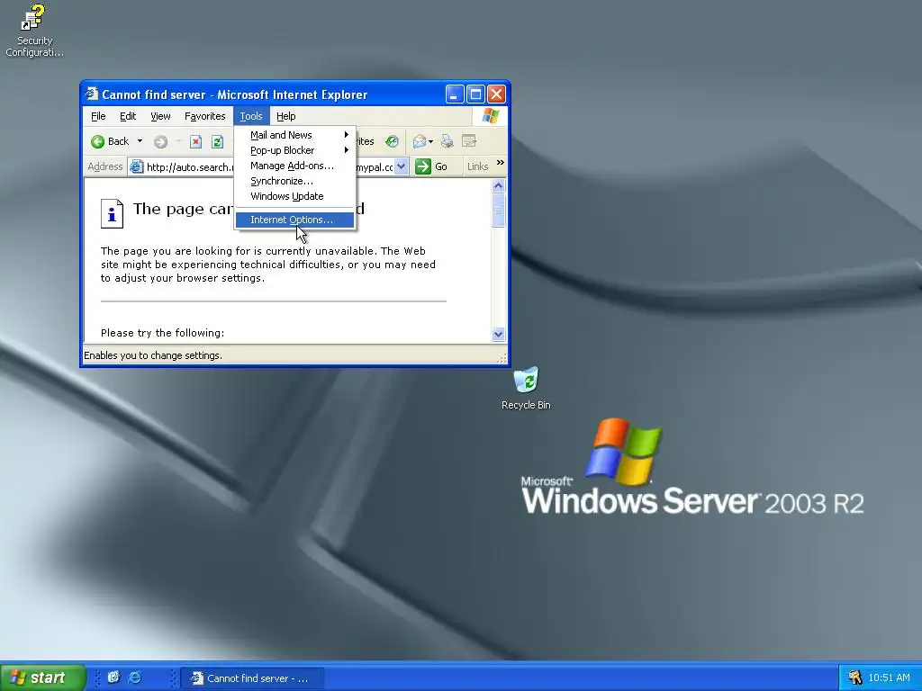This screenshot has height=691, width=922.
Task: Click the Cannot find server taskbar button
Action: pos(253,678)
